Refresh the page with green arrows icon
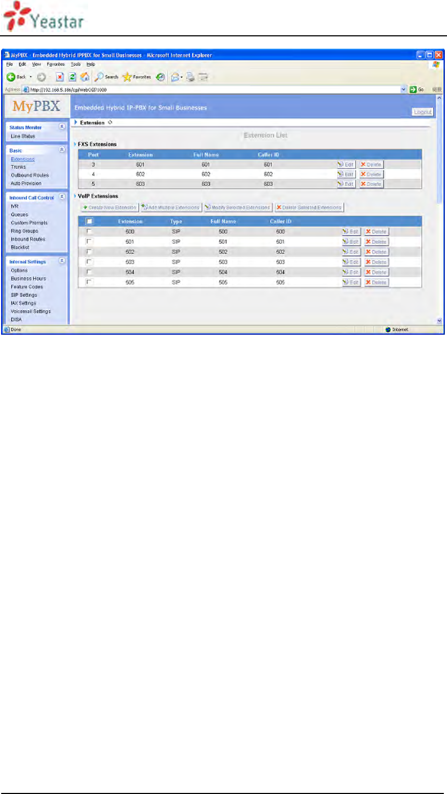 pos(72,77)
